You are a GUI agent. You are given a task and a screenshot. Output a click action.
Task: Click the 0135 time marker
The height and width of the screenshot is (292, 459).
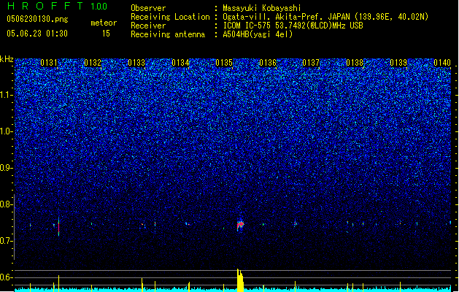point(224,63)
